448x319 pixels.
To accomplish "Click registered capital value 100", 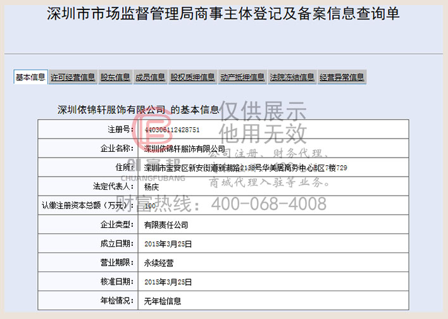I will (x=150, y=206).
